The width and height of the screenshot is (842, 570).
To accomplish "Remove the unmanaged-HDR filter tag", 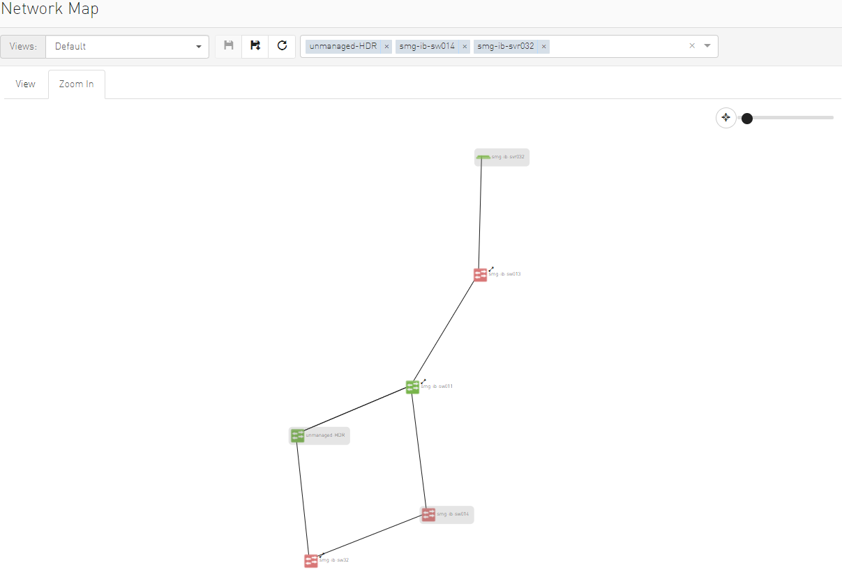I will click(x=386, y=45).
